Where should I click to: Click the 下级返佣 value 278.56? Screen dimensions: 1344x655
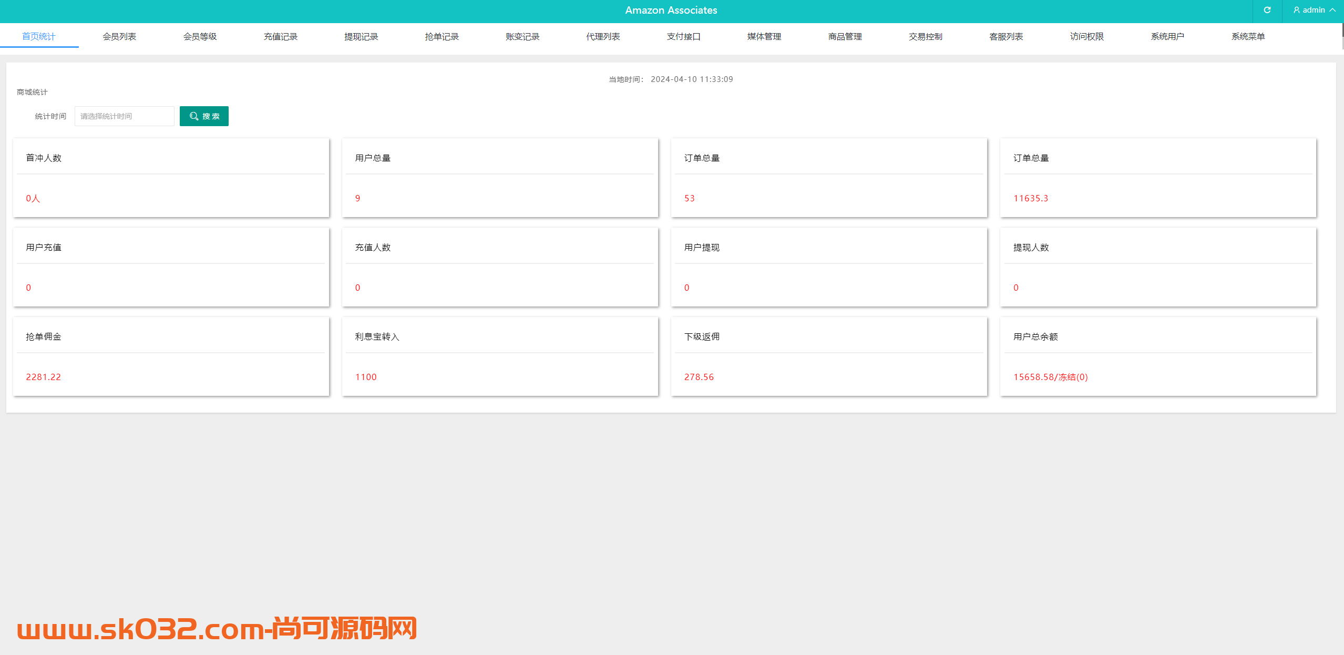[699, 377]
